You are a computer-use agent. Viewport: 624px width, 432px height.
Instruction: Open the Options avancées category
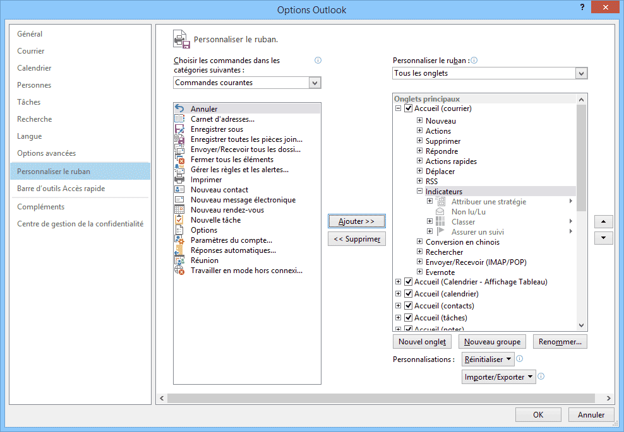click(x=80, y=153)
